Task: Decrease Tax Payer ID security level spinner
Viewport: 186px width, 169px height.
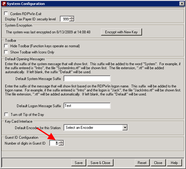Action: tap(71, 20)
